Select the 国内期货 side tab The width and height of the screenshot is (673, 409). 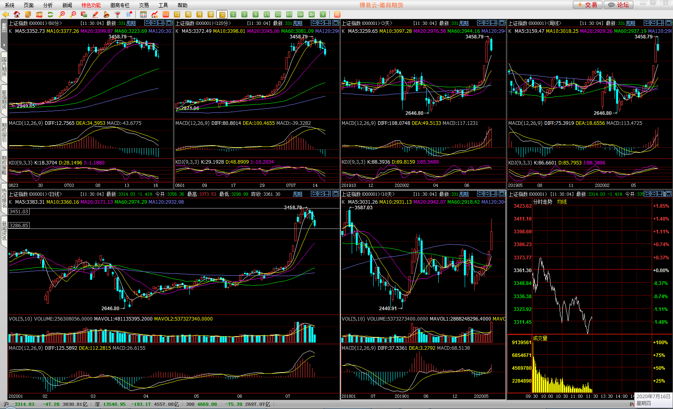[4, 67]
